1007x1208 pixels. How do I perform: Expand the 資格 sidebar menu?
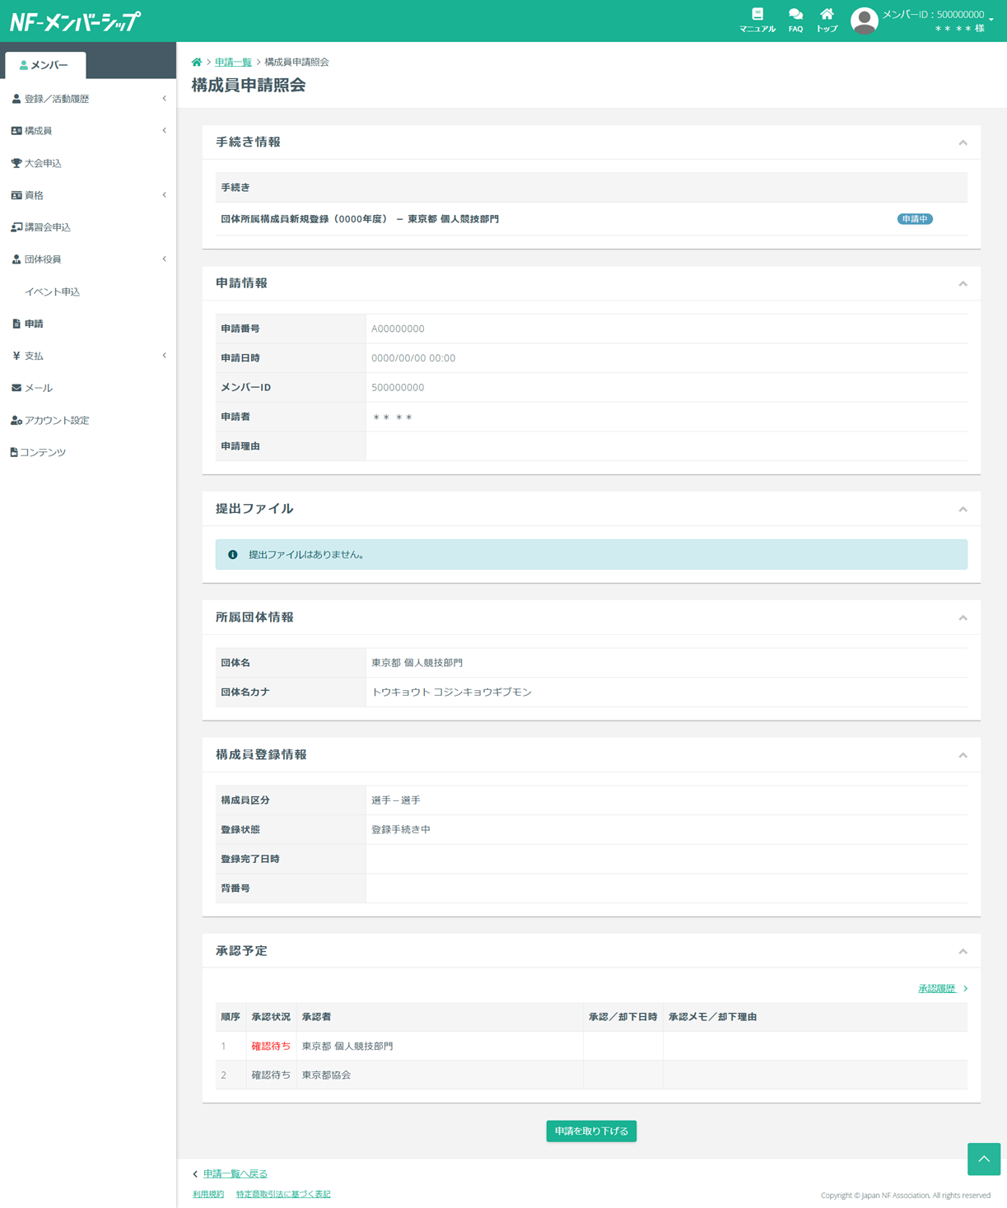(x=88, y=195)
